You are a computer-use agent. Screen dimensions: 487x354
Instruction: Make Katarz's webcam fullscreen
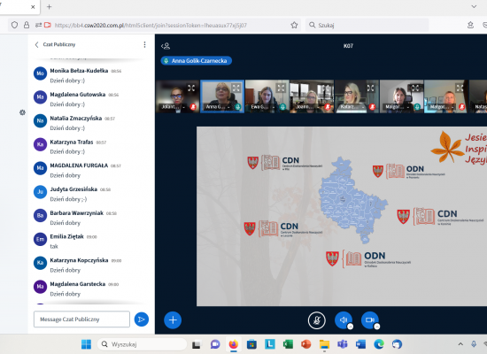coord(370,88)
